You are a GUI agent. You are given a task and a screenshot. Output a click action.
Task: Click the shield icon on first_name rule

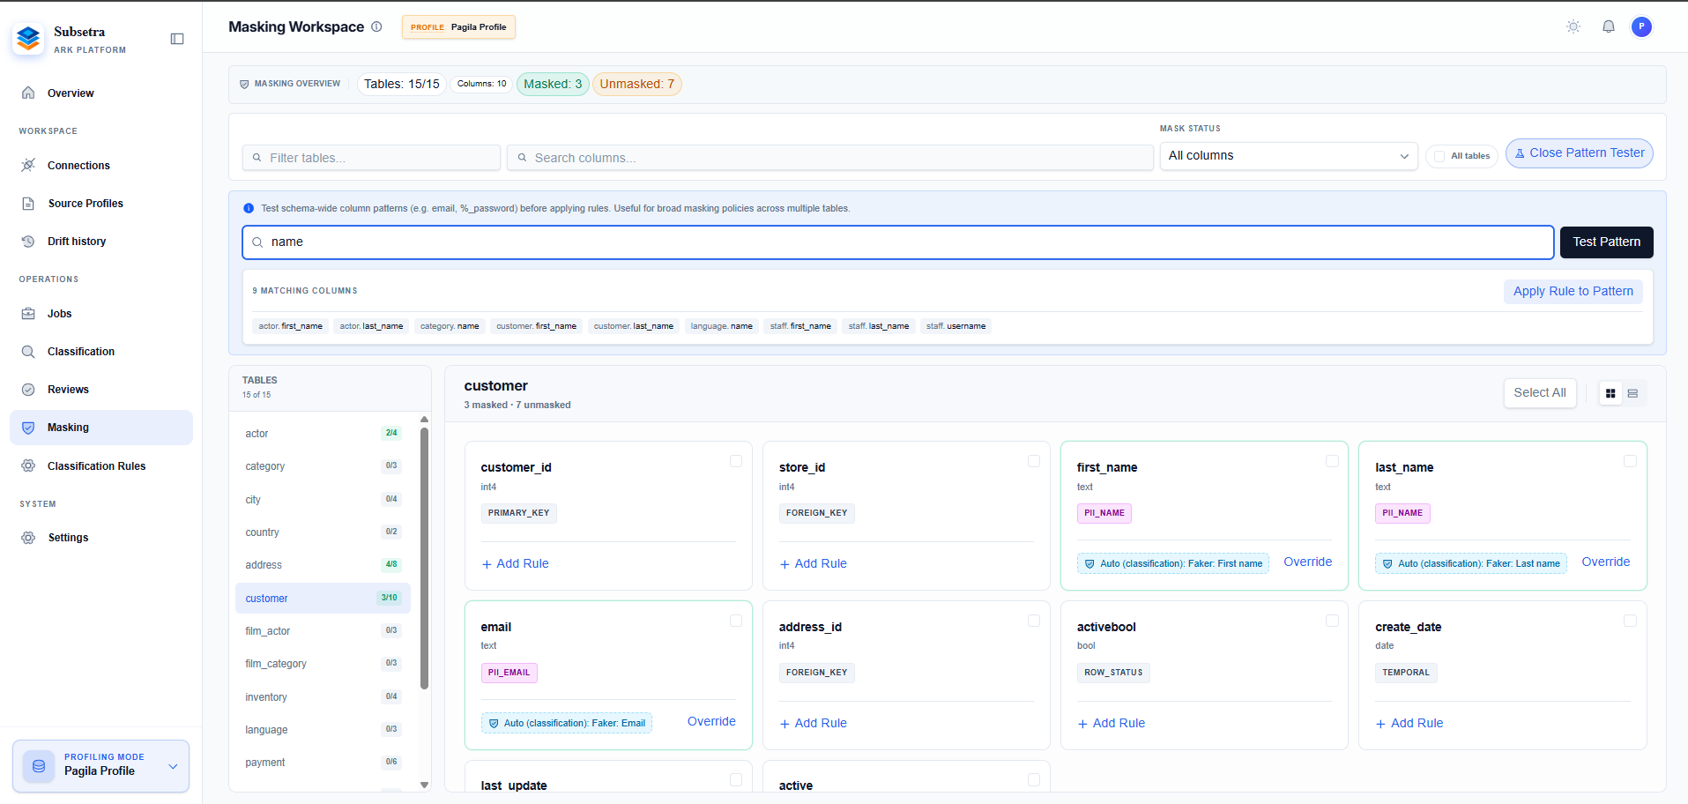pyautogui.click(x=1089, y=564)
